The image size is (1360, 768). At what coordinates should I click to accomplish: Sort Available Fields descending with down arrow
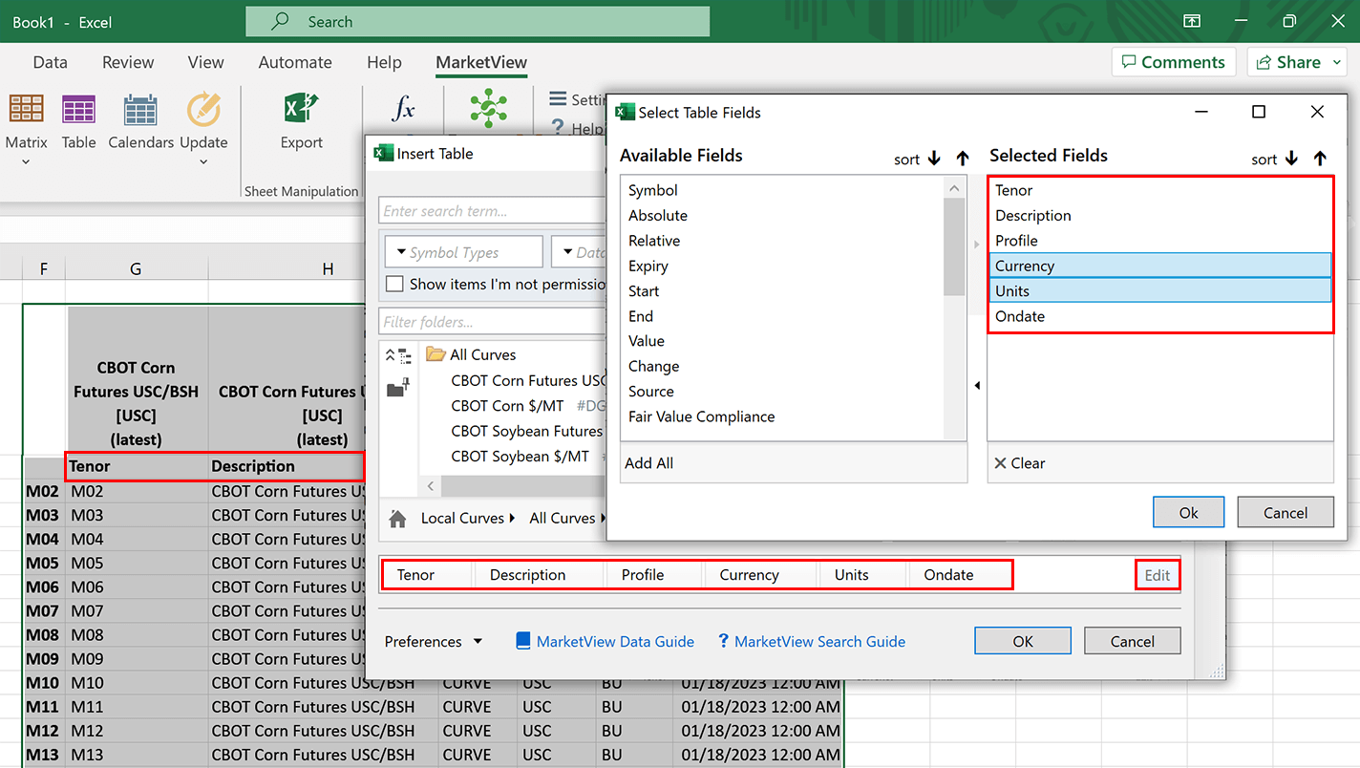[934, 159]
